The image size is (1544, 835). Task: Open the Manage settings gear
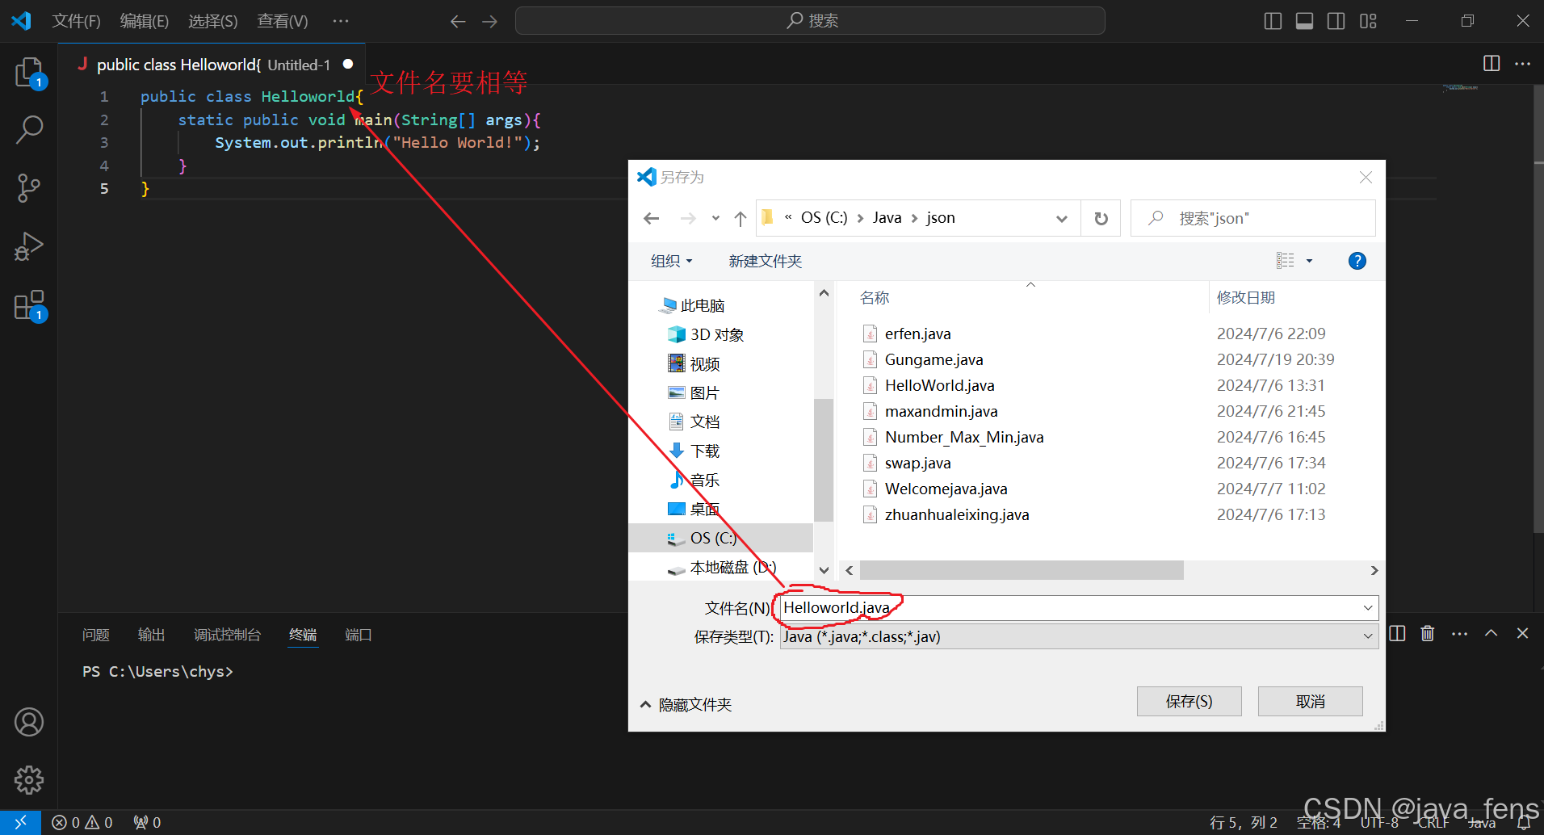[x=29, y=779]
